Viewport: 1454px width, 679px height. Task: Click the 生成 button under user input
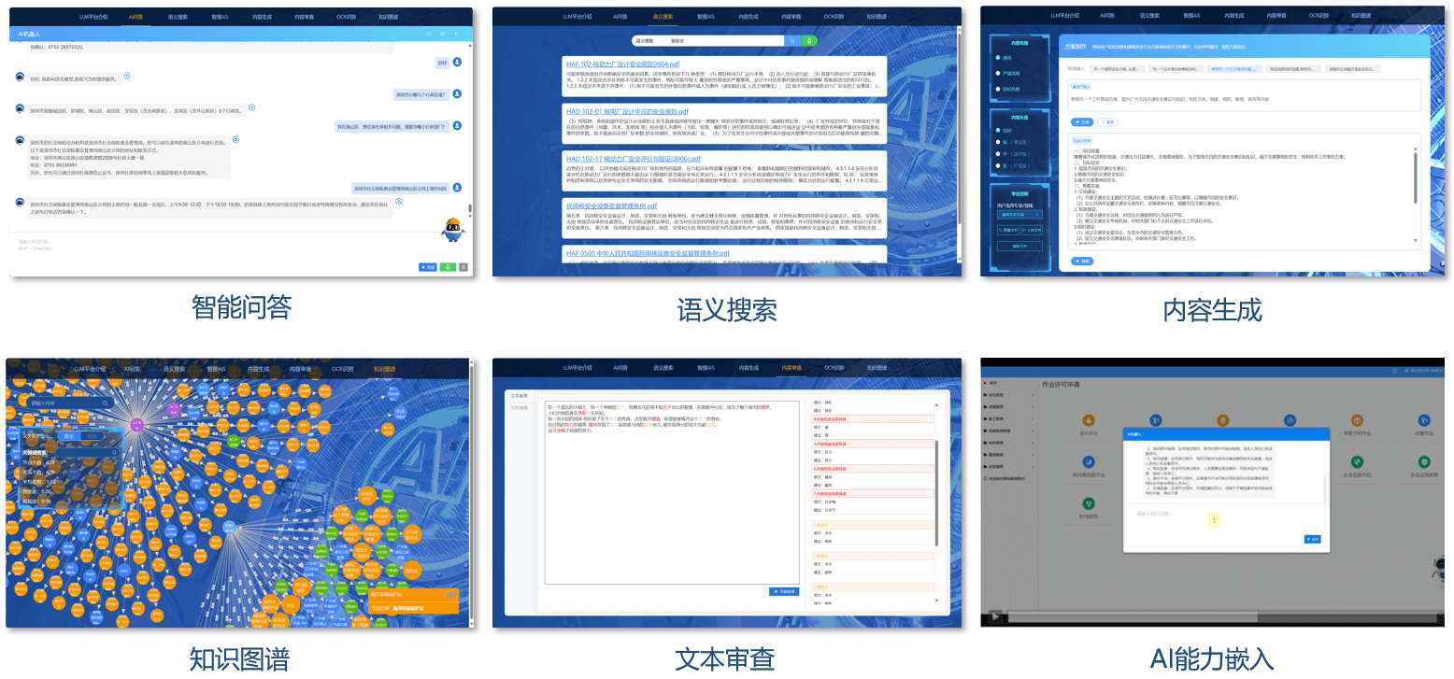[x=1082, y=121]
